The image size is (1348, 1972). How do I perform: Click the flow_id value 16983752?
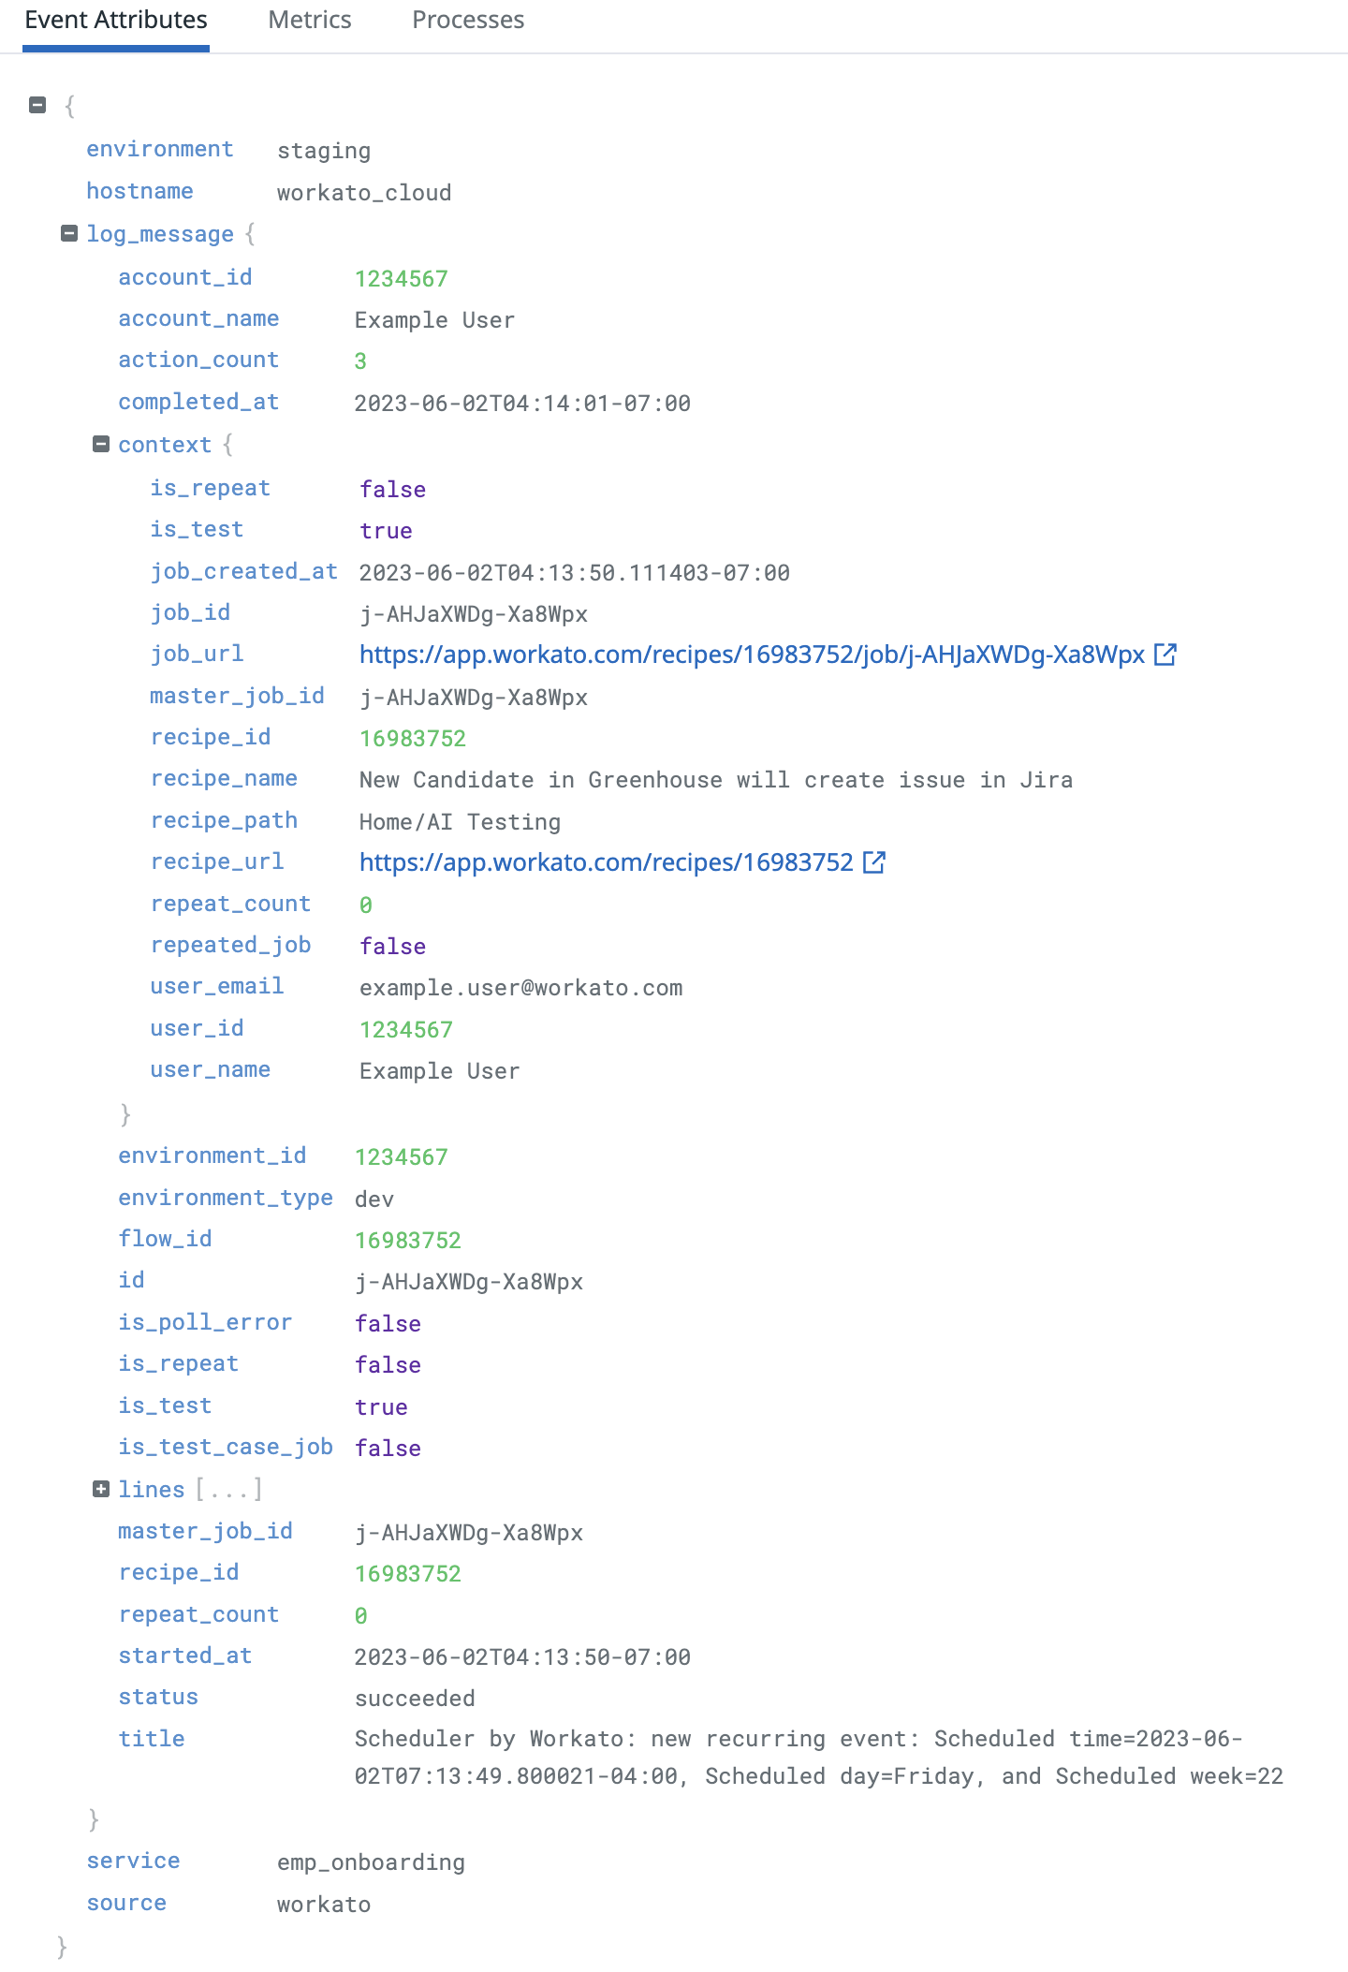pyautogui.click(x=408, y=1241)
